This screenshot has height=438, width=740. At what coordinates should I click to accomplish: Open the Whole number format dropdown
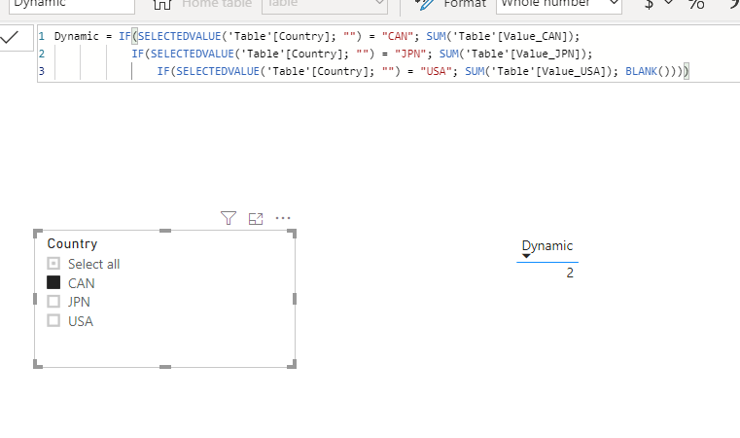(559, 5)
